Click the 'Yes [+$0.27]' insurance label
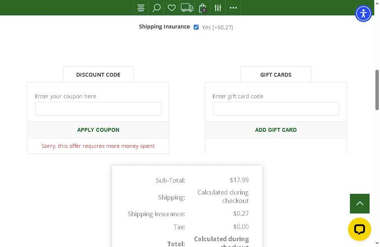The image size is (380, 247). click(x=218, y=27)
